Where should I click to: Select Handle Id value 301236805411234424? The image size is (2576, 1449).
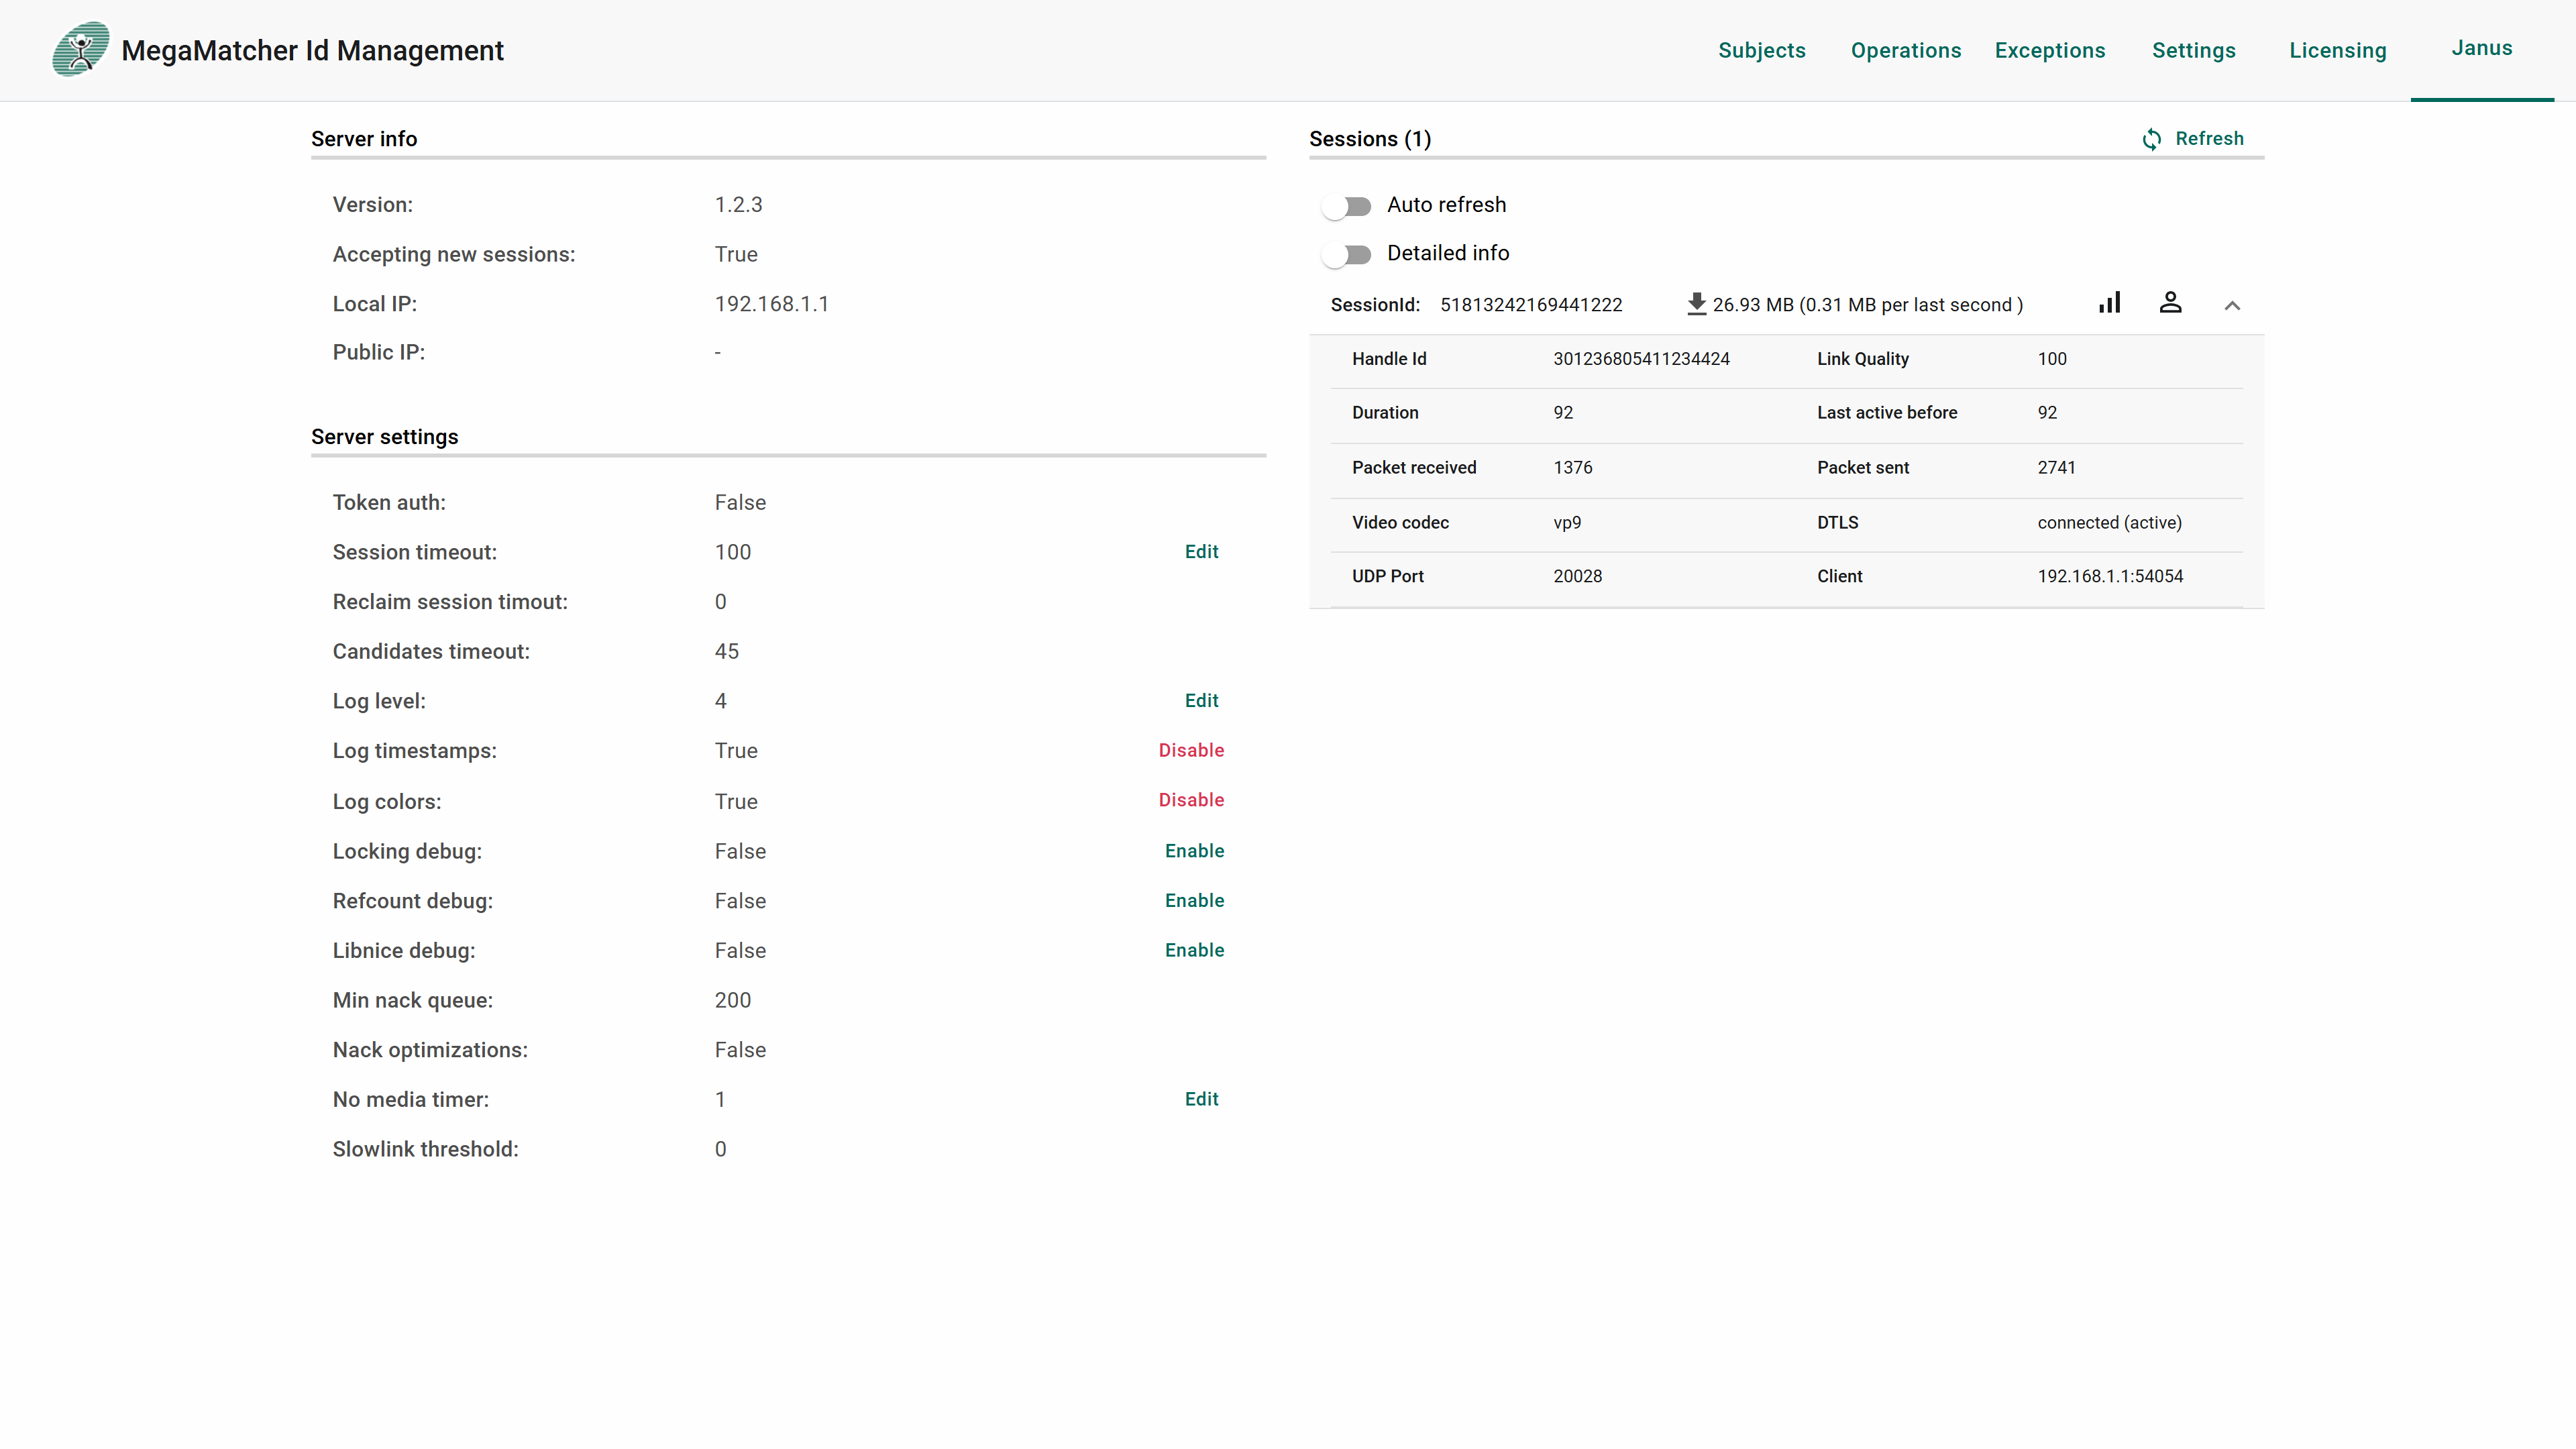click(1641, 359)
